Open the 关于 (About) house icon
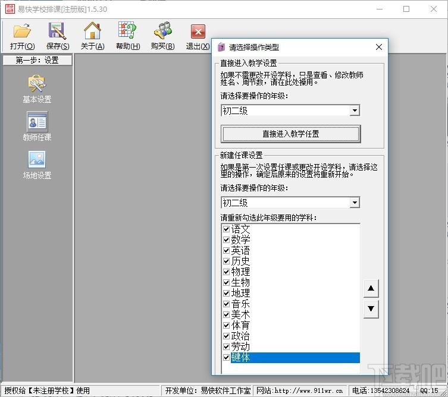This screenshot has height=397, width=448. tap(92, 31)
